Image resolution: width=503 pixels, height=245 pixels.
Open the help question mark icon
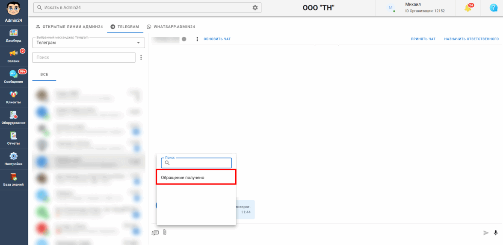point(494,8)
